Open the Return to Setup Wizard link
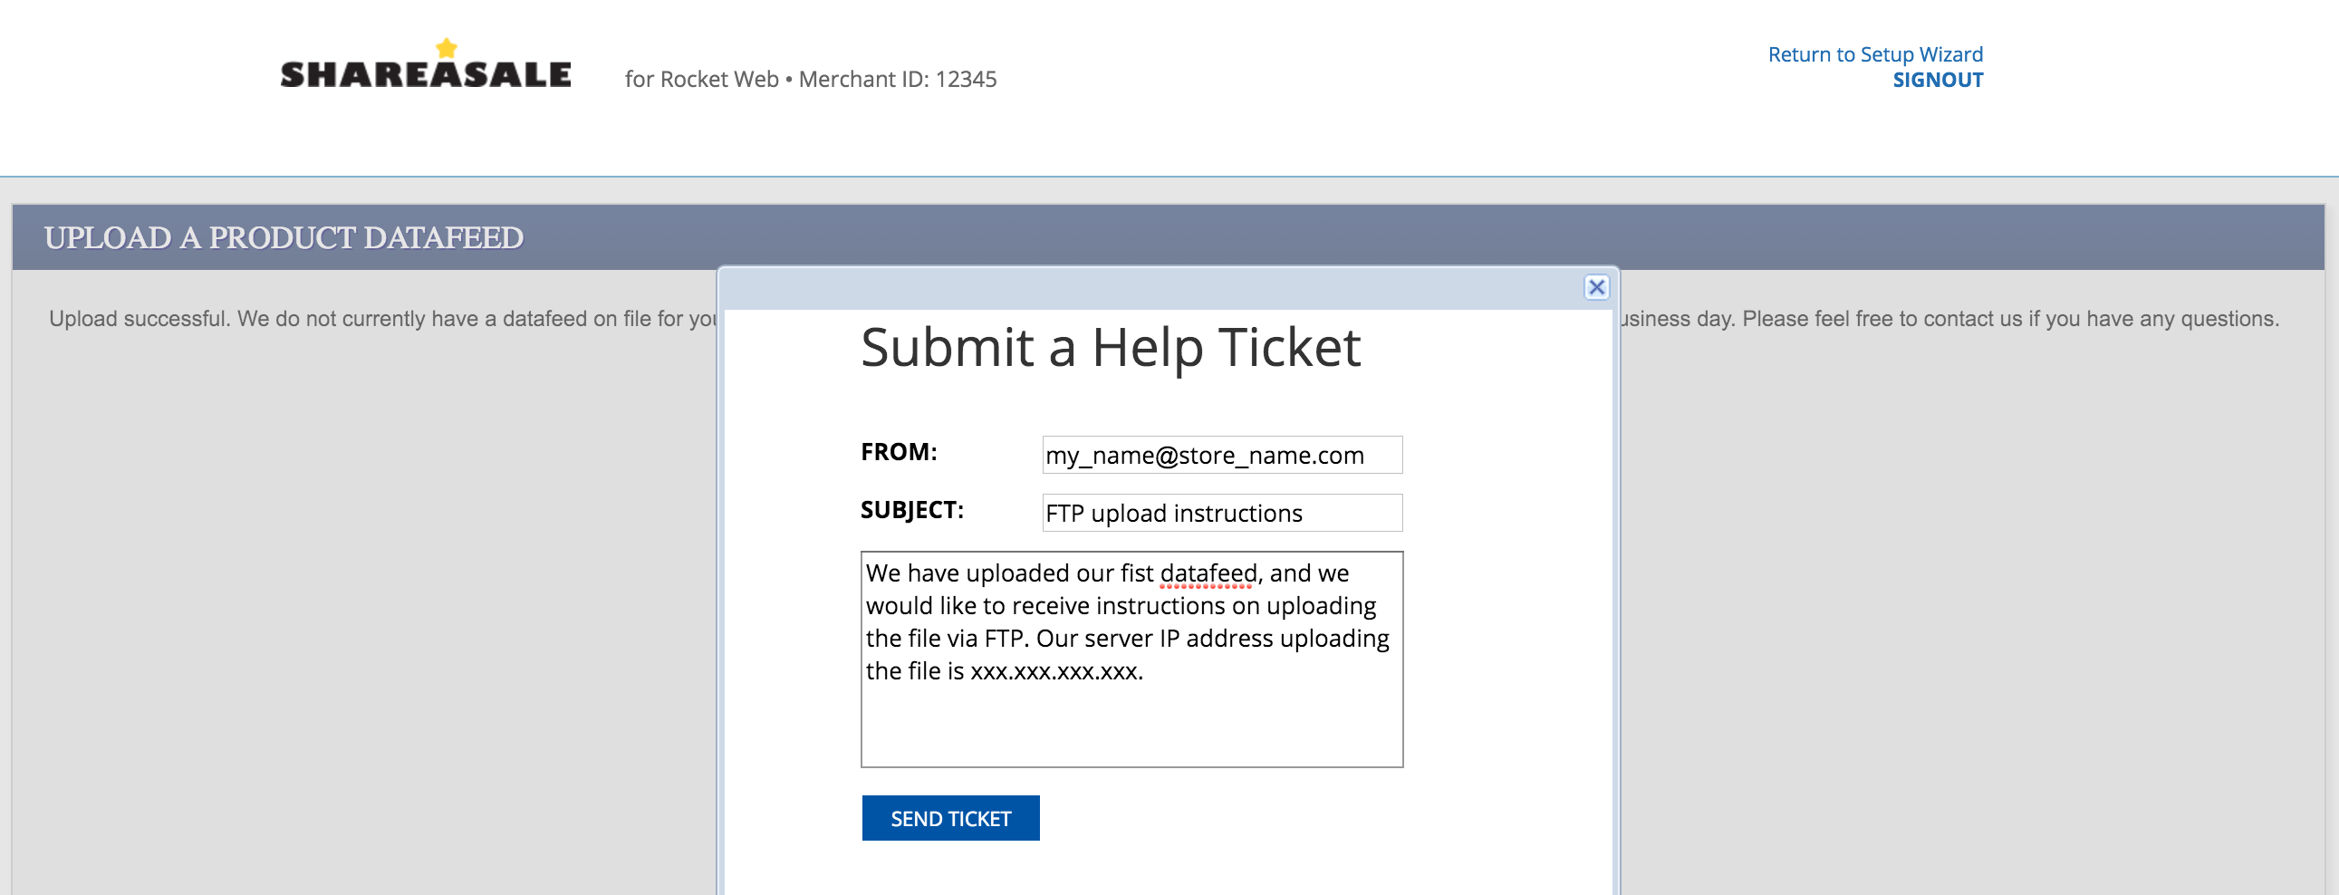This screenshot has height=895, width=2339. coord(1875,54)
